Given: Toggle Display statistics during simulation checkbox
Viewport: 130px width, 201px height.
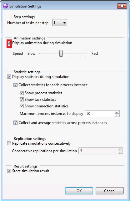Looking at the screenshot, I should coord(9,77).
